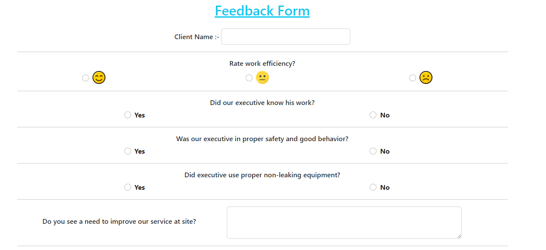Focus the Client Name text field
This screenshot has width=546, height=250.
coord(285,37)
